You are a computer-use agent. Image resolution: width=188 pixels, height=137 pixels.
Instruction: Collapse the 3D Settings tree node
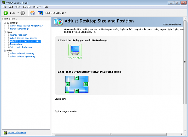5,23
